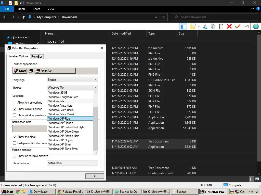Click the Forward arrow in Explorer

[x=12, y=17]
